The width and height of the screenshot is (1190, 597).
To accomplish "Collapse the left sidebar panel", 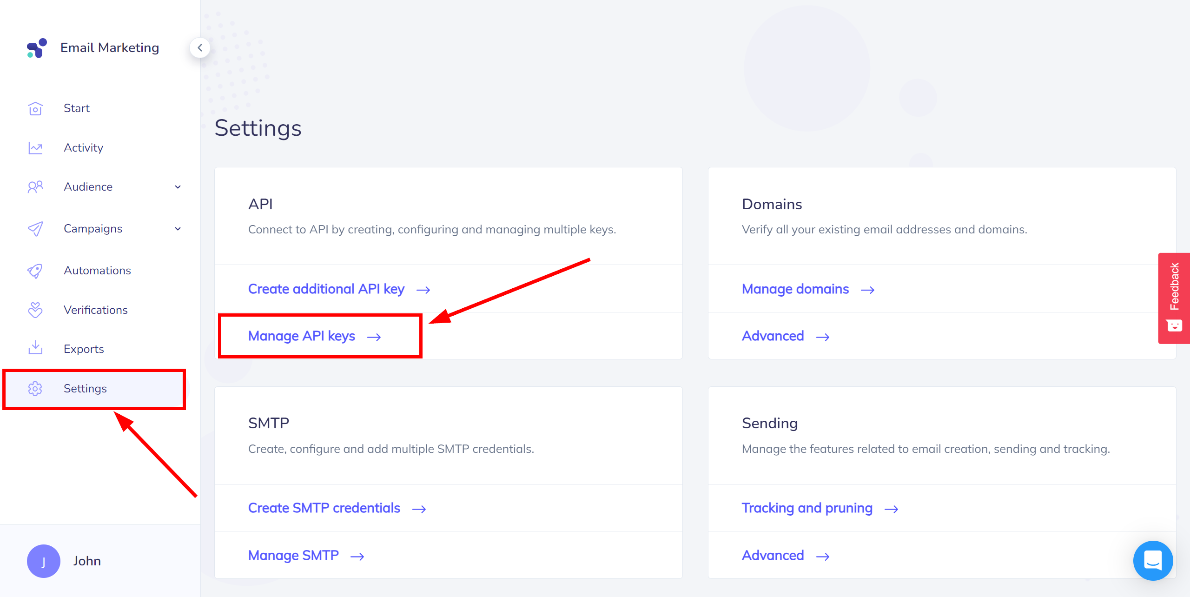I will tap(200, 48).
